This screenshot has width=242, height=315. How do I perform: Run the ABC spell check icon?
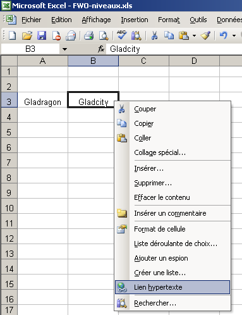(x=121, y=35)
